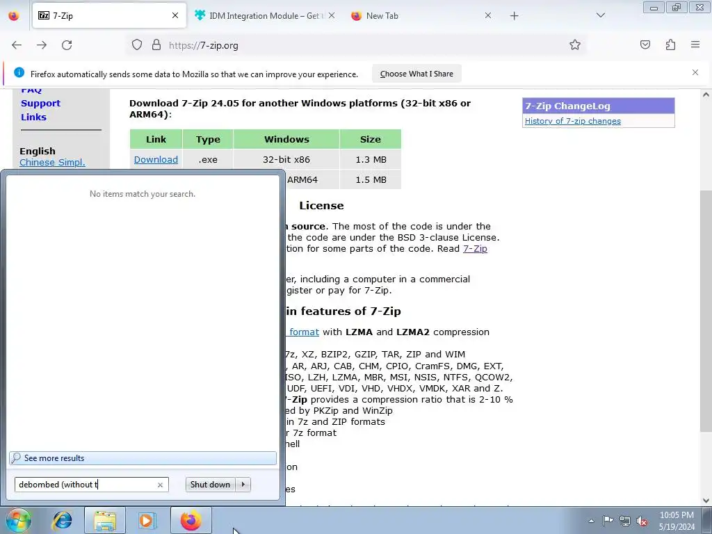Open the Firefox application menu
712x534 pixels.
tap(695, 44)
